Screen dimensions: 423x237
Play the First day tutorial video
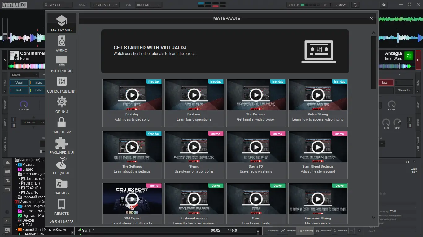[132, 95]
